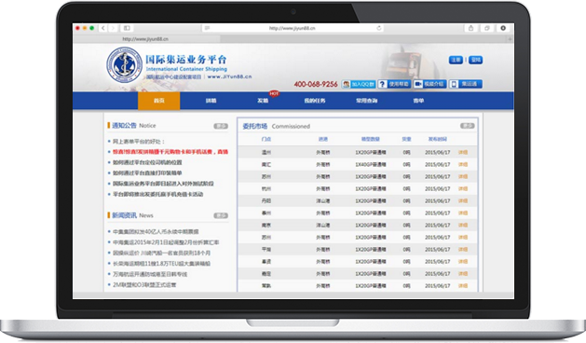The width and height of the screenshot is (586, 343).
Task: Click the address bar showing jiyun88.cn
Action: click(293, 28)
